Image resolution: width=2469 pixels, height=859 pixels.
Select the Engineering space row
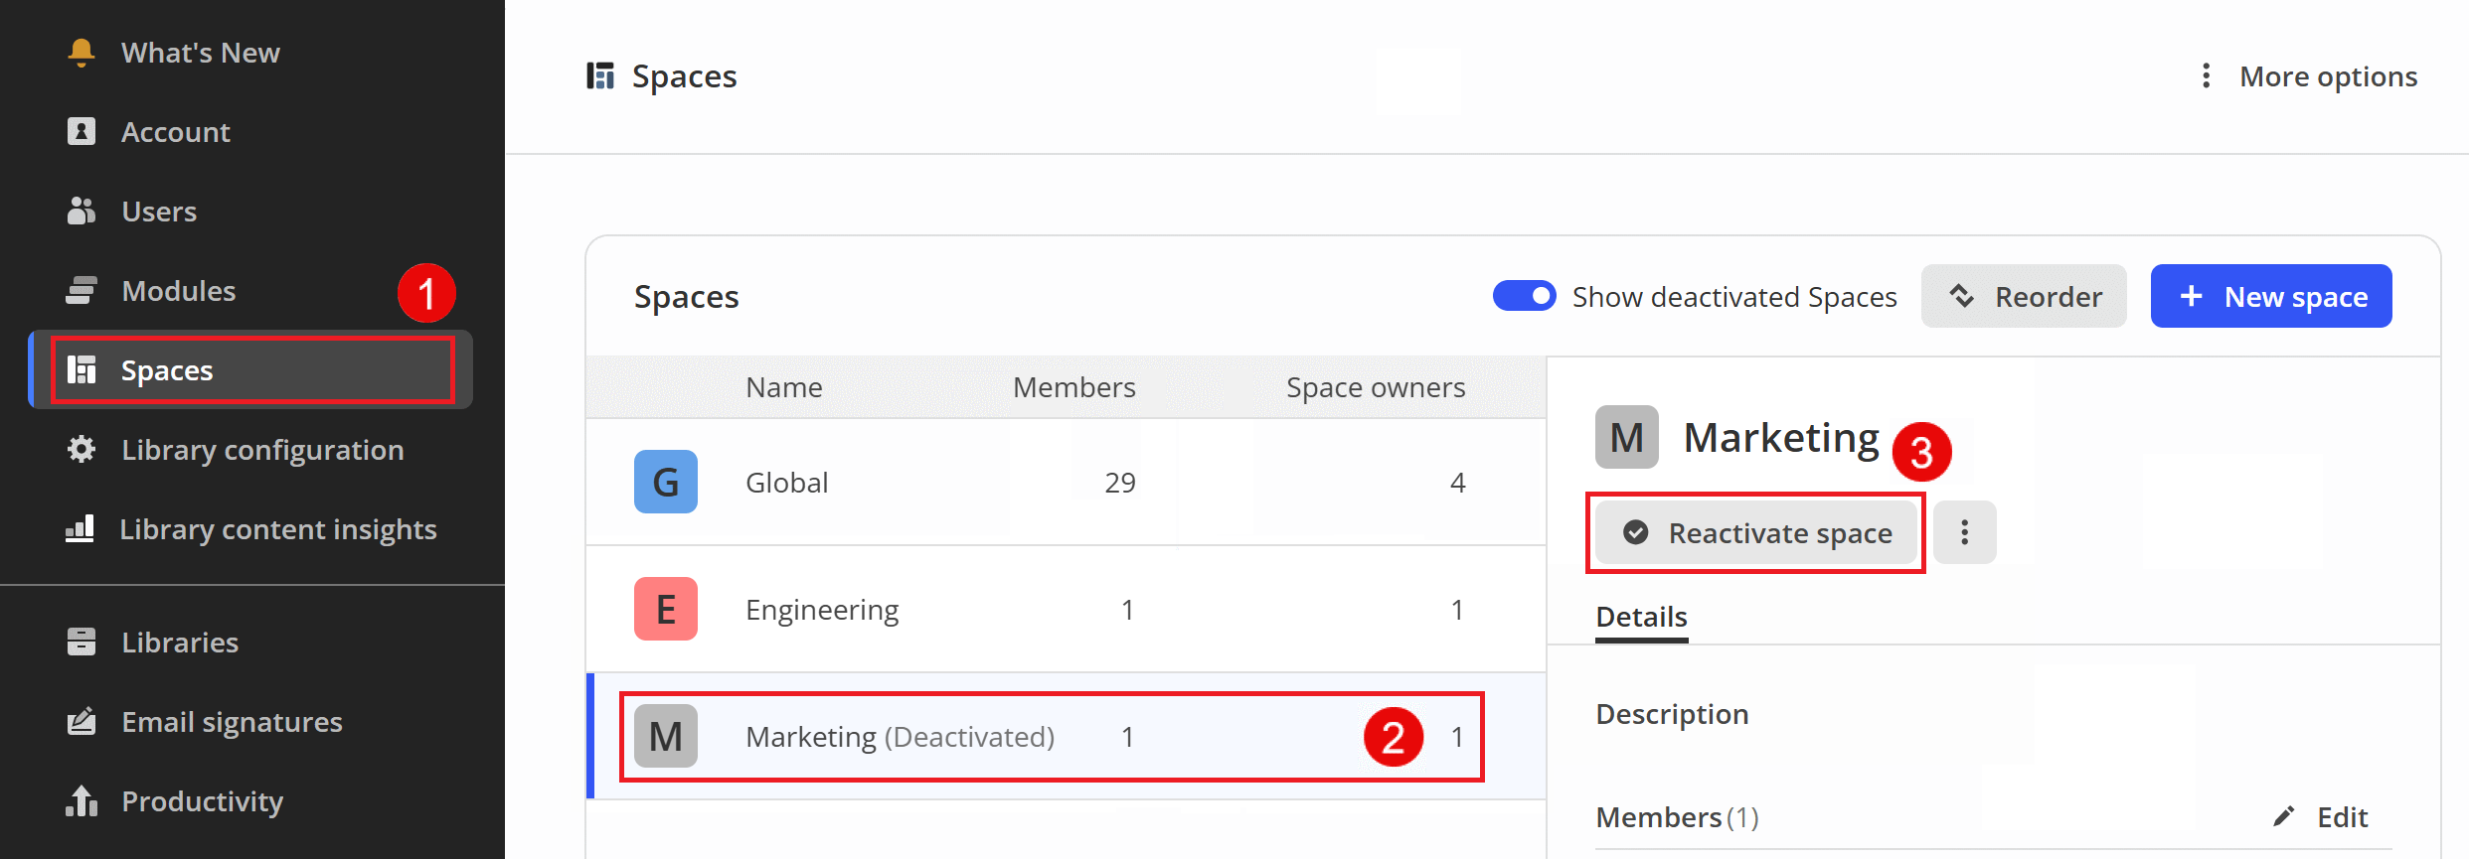(1066, 609)
